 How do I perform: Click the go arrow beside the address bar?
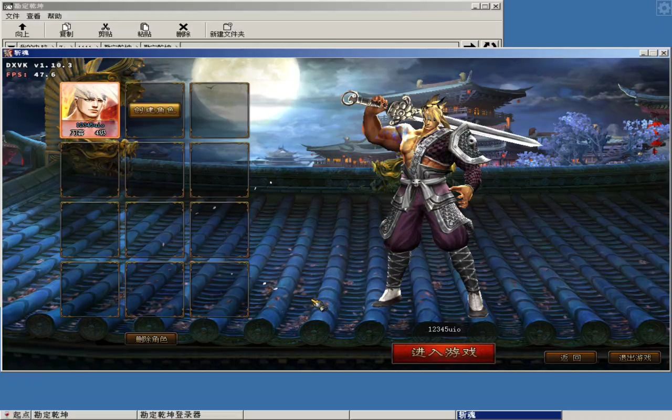coord(470,46)
